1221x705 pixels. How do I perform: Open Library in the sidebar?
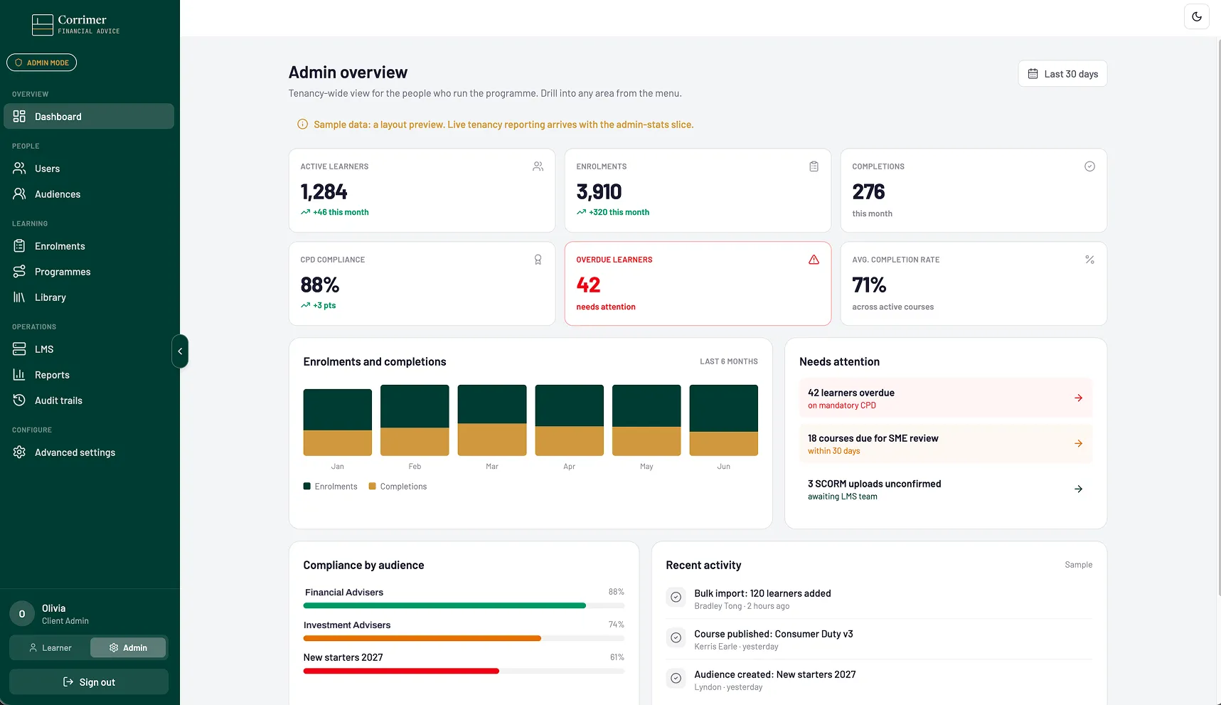(89, 297)
